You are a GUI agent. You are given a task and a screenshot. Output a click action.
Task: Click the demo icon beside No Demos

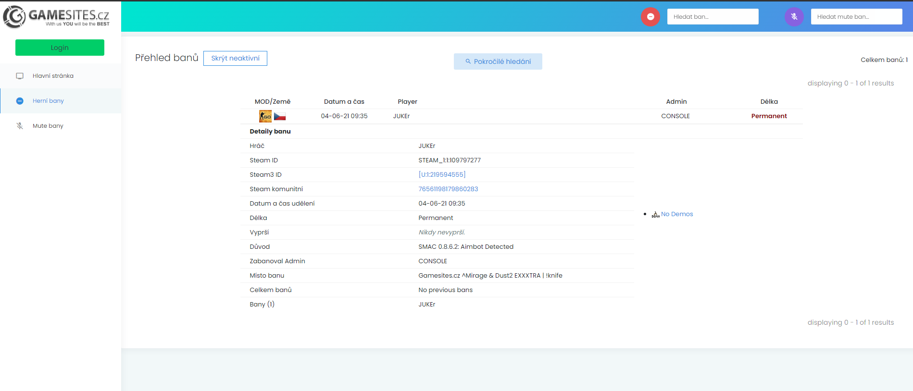coord(655,214)
